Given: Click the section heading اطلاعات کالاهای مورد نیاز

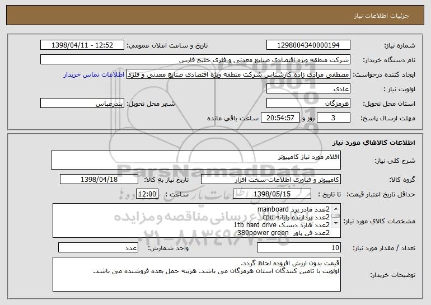Looking at the screenshot, I should (x=373, y=143).
